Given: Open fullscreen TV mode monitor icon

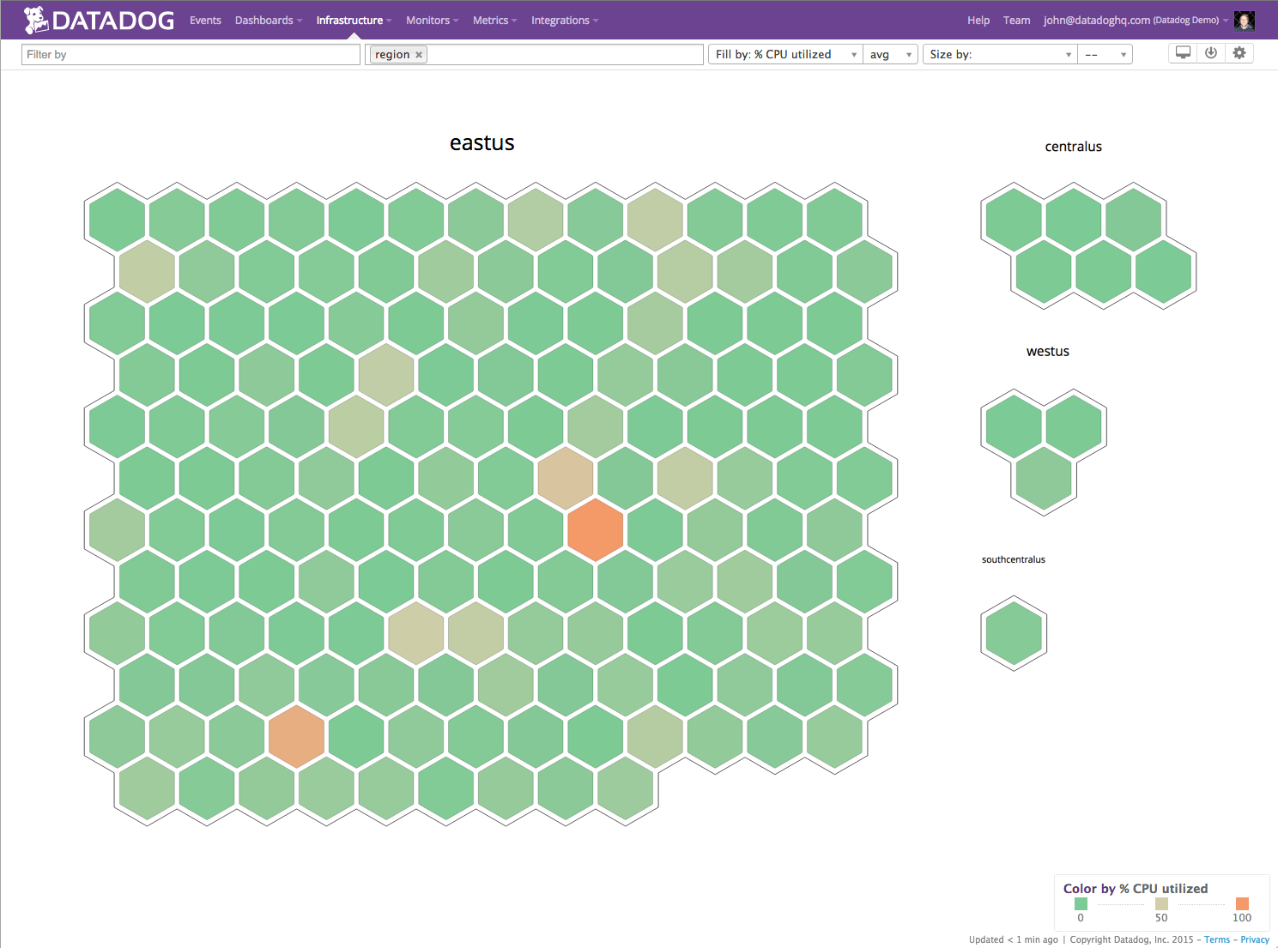Looking at the screenshot, I should click(1183, 53).
